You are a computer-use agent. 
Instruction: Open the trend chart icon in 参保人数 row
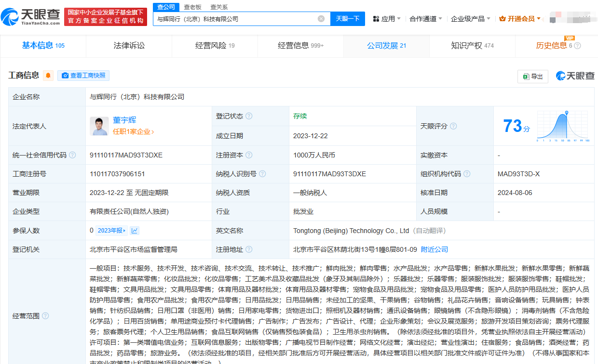[135, 231]
